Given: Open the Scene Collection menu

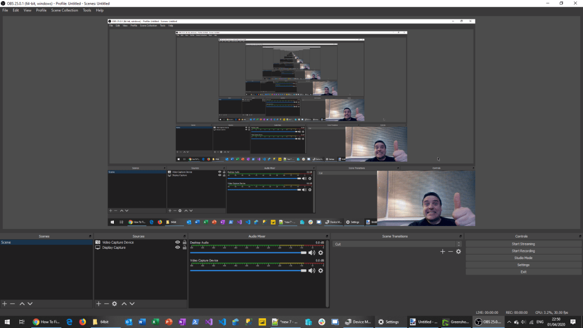Looking at the screenshot, I should (64, 10).
